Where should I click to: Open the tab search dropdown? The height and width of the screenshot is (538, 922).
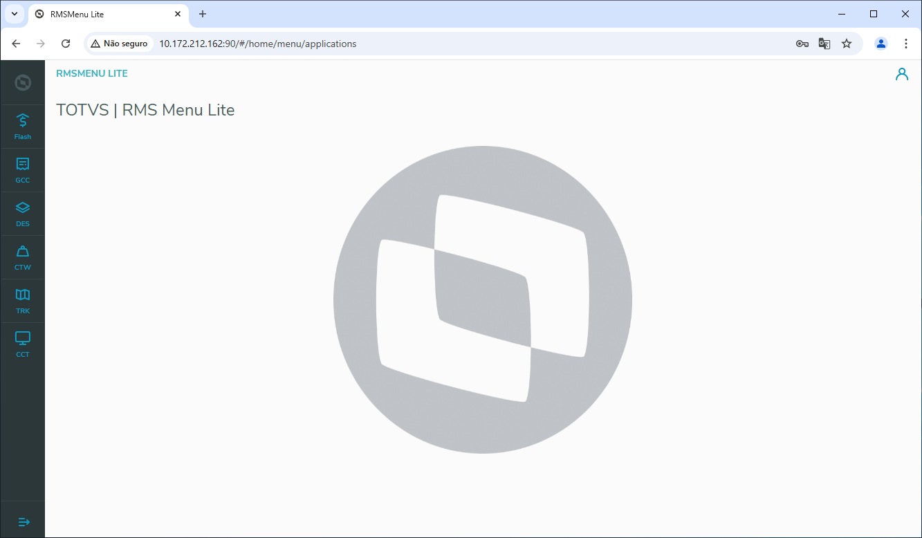pos(15,14)
